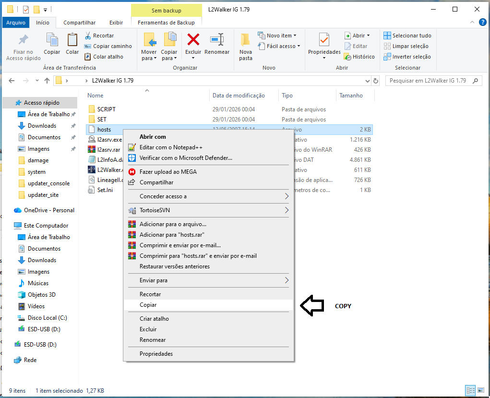
Task: Open the Exibir ribbon tab
Action: (x=116, y=23)
